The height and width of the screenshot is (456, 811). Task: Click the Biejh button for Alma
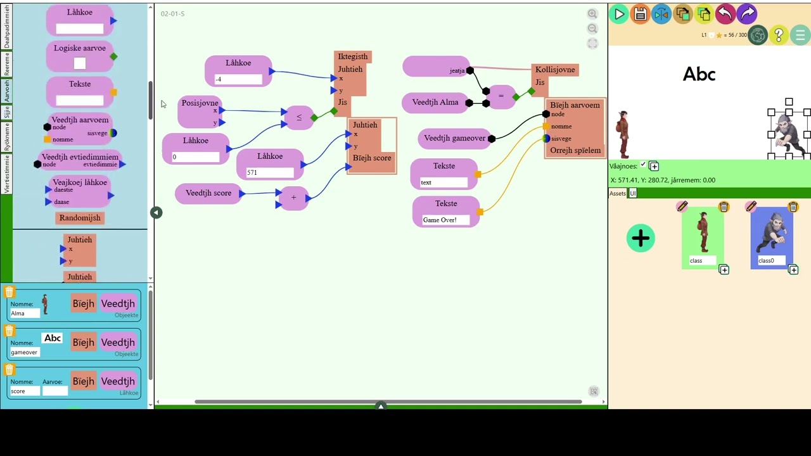coord(83,304)
